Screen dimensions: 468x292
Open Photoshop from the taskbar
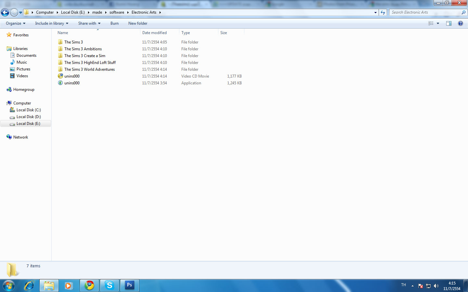[130, 286]
